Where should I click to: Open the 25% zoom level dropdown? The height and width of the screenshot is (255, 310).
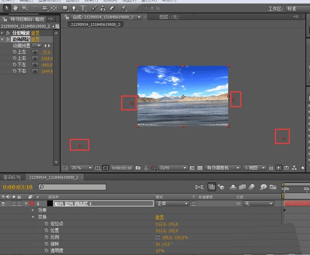81,168
